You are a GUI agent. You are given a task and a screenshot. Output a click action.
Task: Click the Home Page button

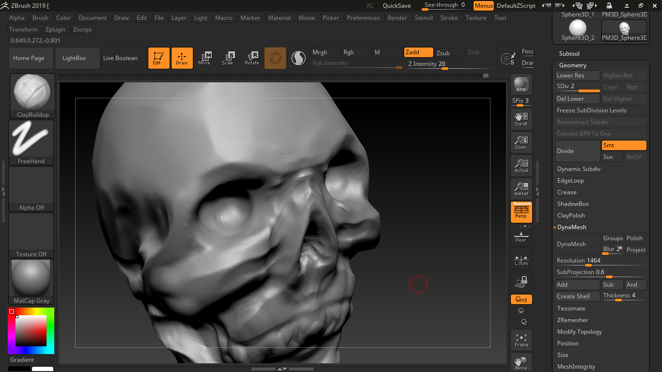coord(31,58)
